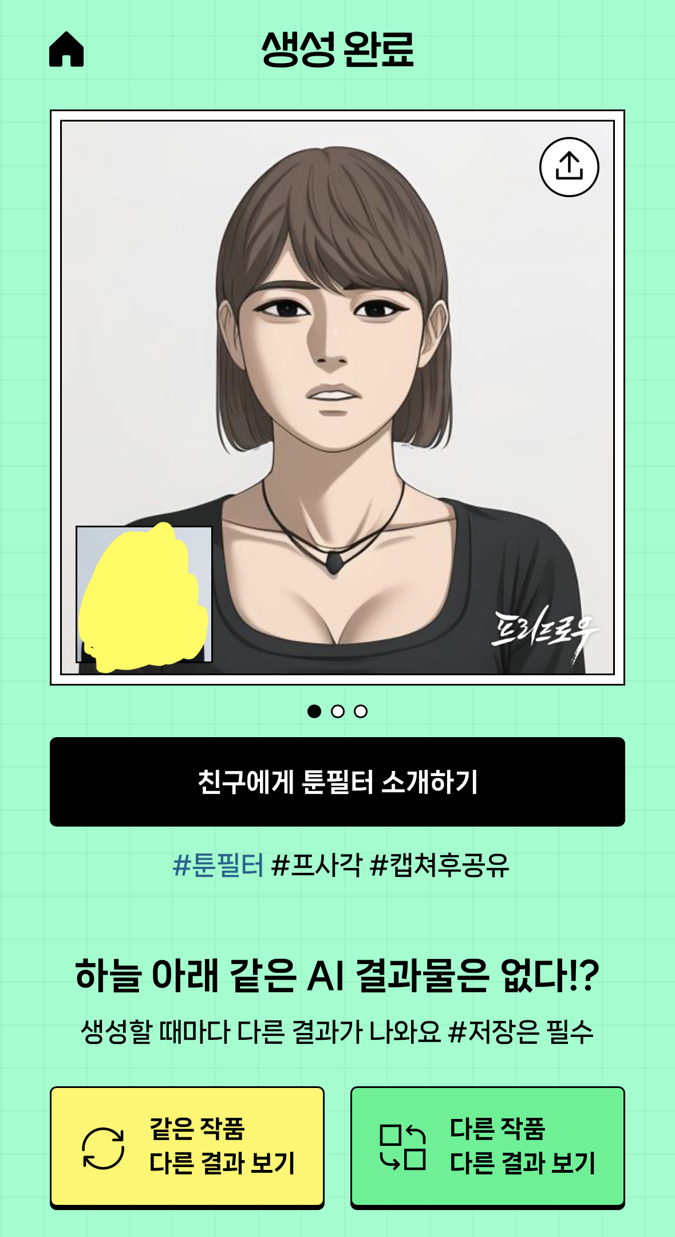Click the circular refresh arrows icon
675x1237 pixels.
click(x=103, y=1148)
